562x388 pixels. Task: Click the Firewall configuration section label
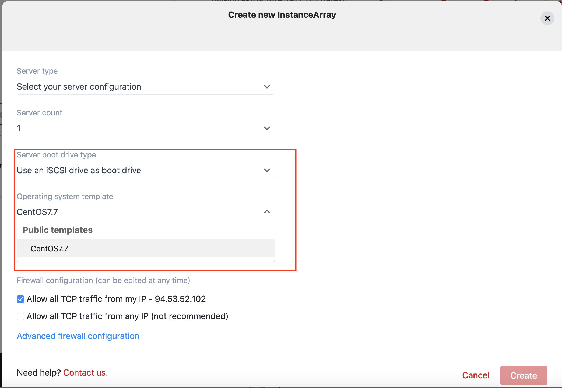click(103, 280)
